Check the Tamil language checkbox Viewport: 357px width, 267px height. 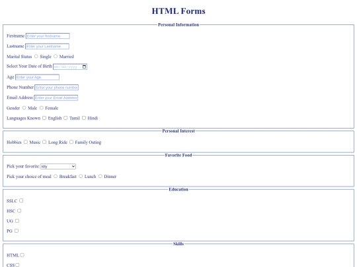[65, 118]
